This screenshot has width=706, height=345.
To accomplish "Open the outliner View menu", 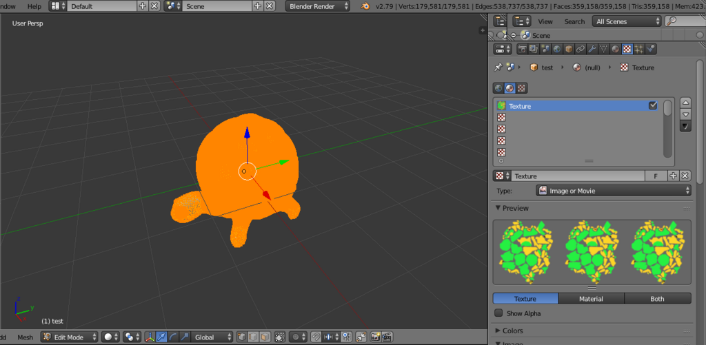I will (x=545, y=21).
